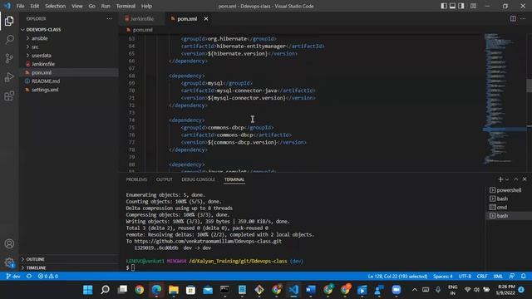Viewport: 532px width, 299px height.
Task: Change language mode XML
Action: 498,277
